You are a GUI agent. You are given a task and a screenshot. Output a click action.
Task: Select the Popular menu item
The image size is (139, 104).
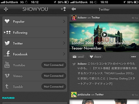click(35, 22)
